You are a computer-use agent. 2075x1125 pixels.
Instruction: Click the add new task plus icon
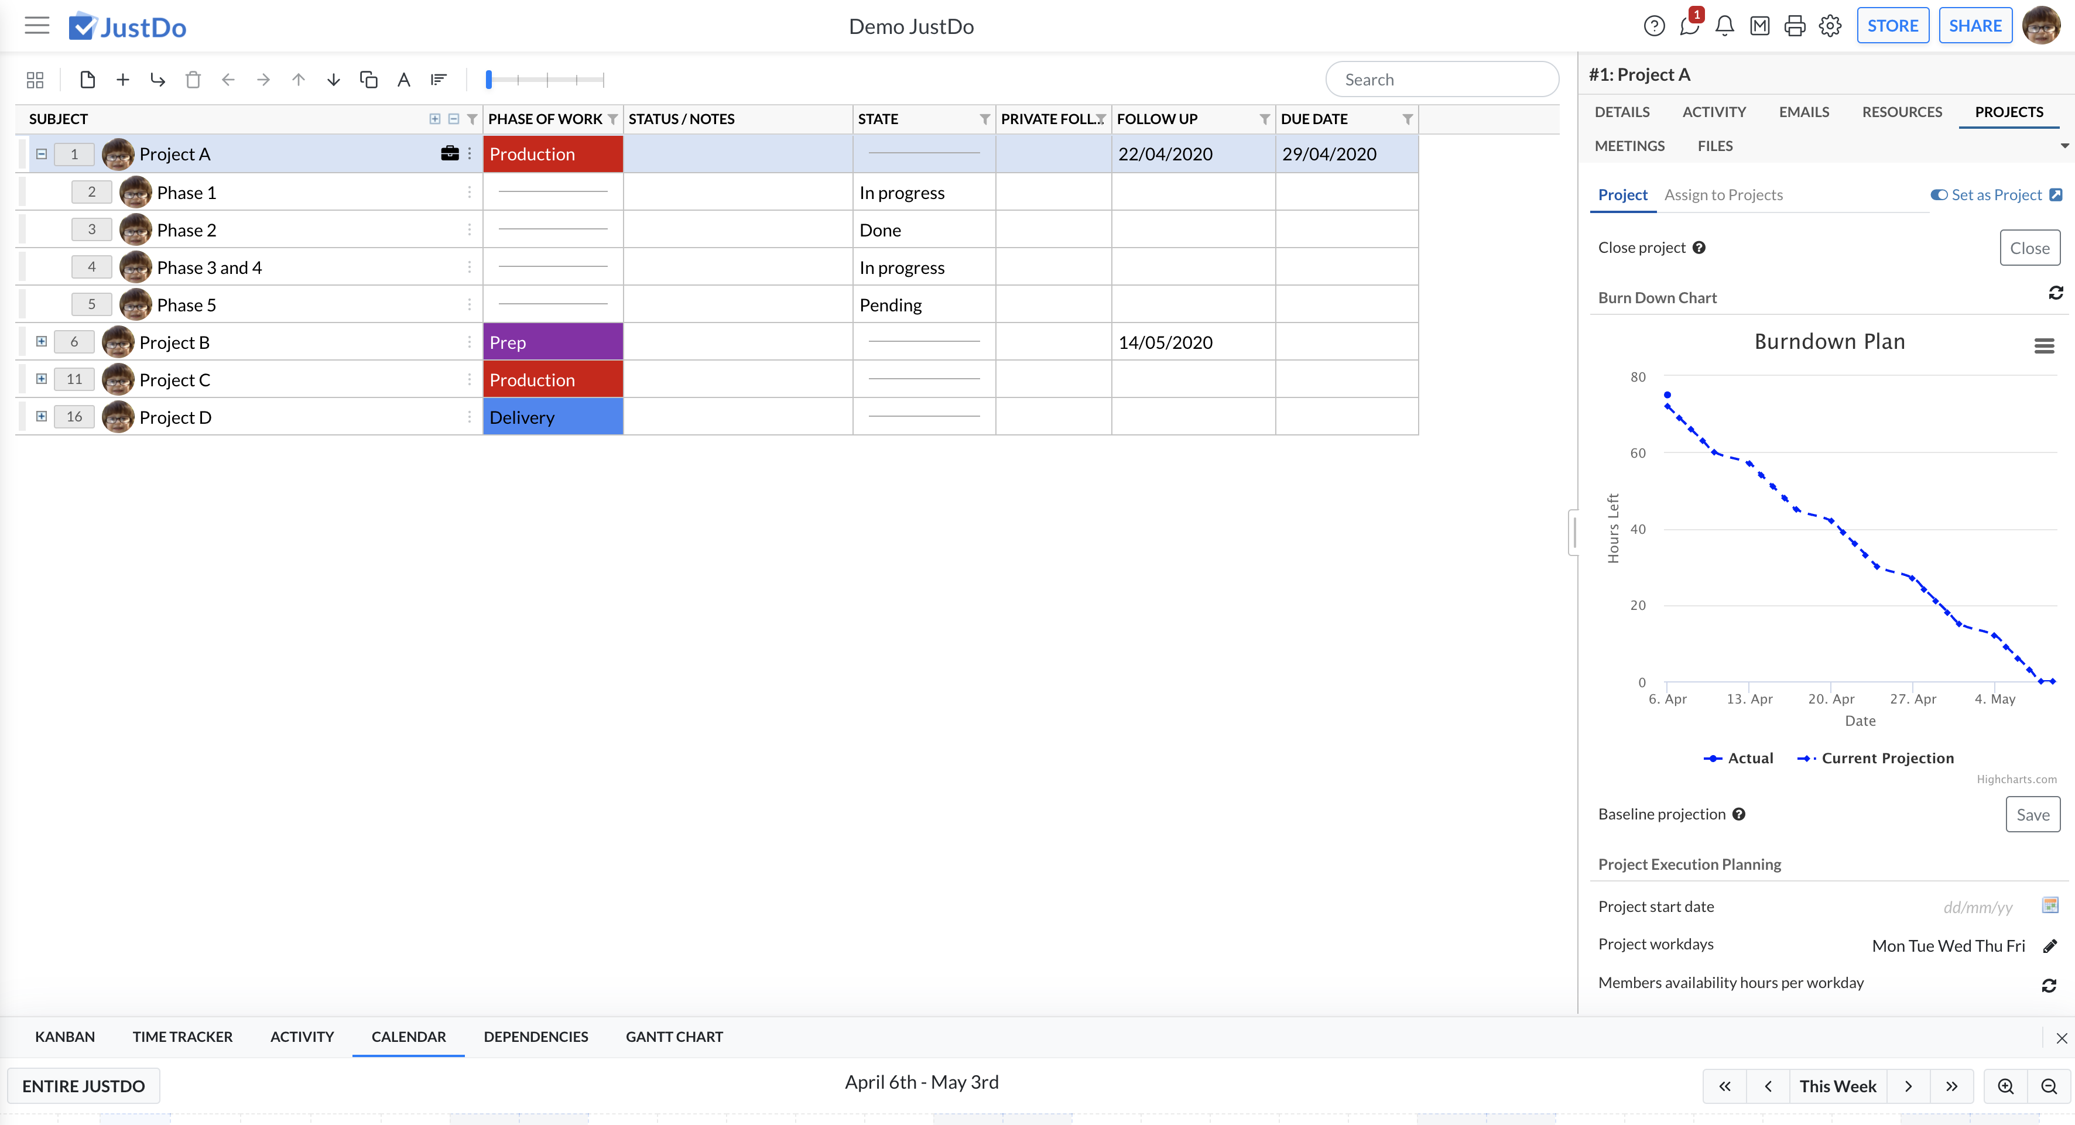point(122,80)
